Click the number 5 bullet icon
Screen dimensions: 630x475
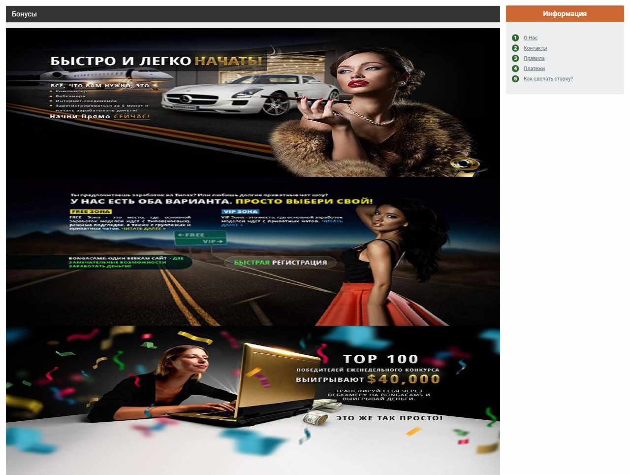coord(515,79)
